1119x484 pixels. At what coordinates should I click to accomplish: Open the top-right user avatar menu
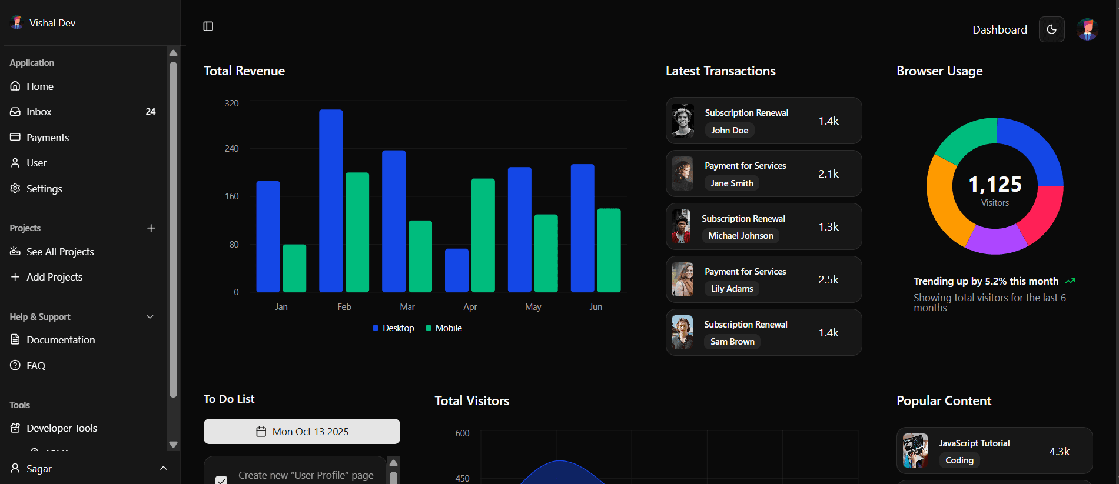pos(1087,29)
